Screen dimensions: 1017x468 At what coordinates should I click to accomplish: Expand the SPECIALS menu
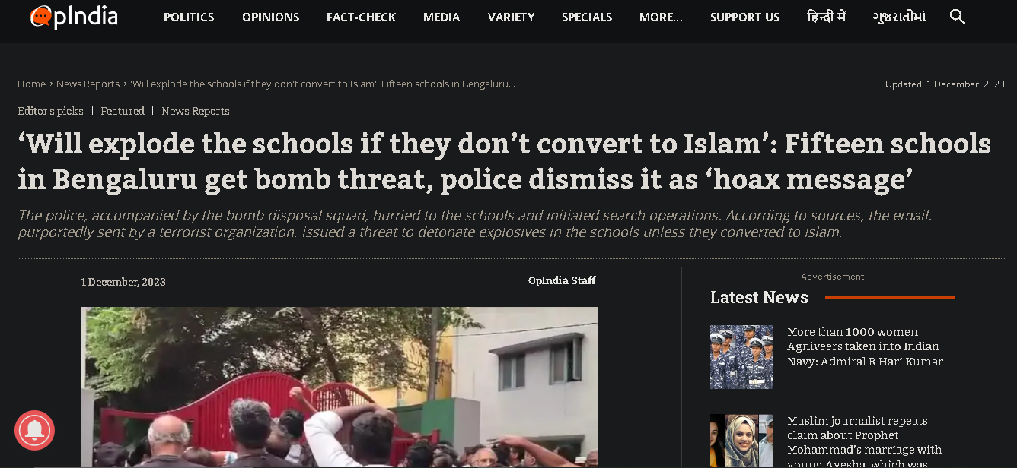click(587, 17)
